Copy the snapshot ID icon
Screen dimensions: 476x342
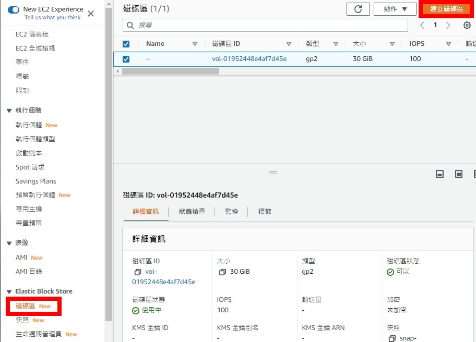[392, 338]
